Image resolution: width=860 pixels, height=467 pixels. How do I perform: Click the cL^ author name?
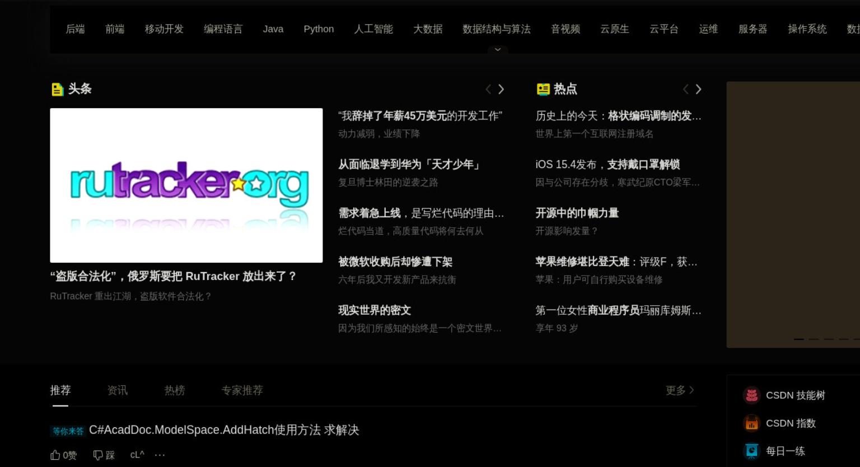point(137,455)
